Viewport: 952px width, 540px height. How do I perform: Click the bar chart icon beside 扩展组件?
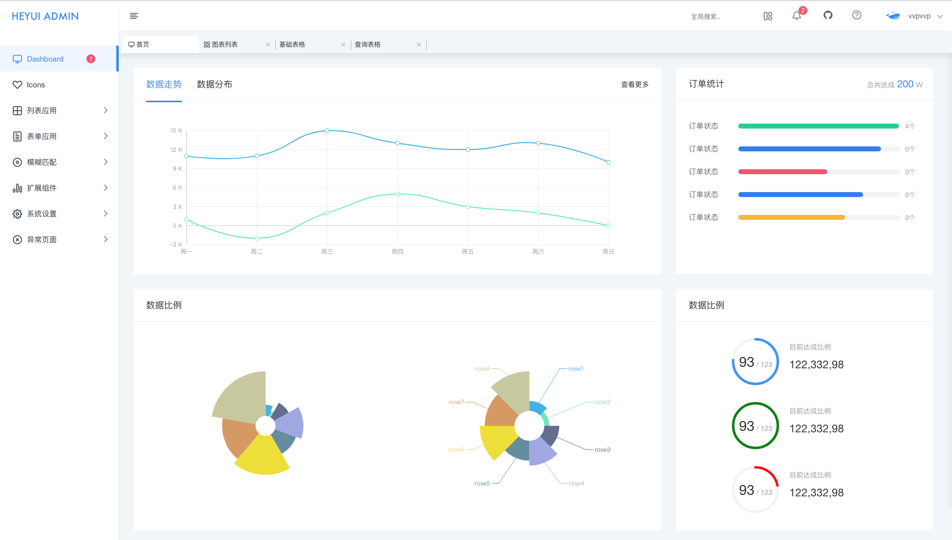coord(17,188)
